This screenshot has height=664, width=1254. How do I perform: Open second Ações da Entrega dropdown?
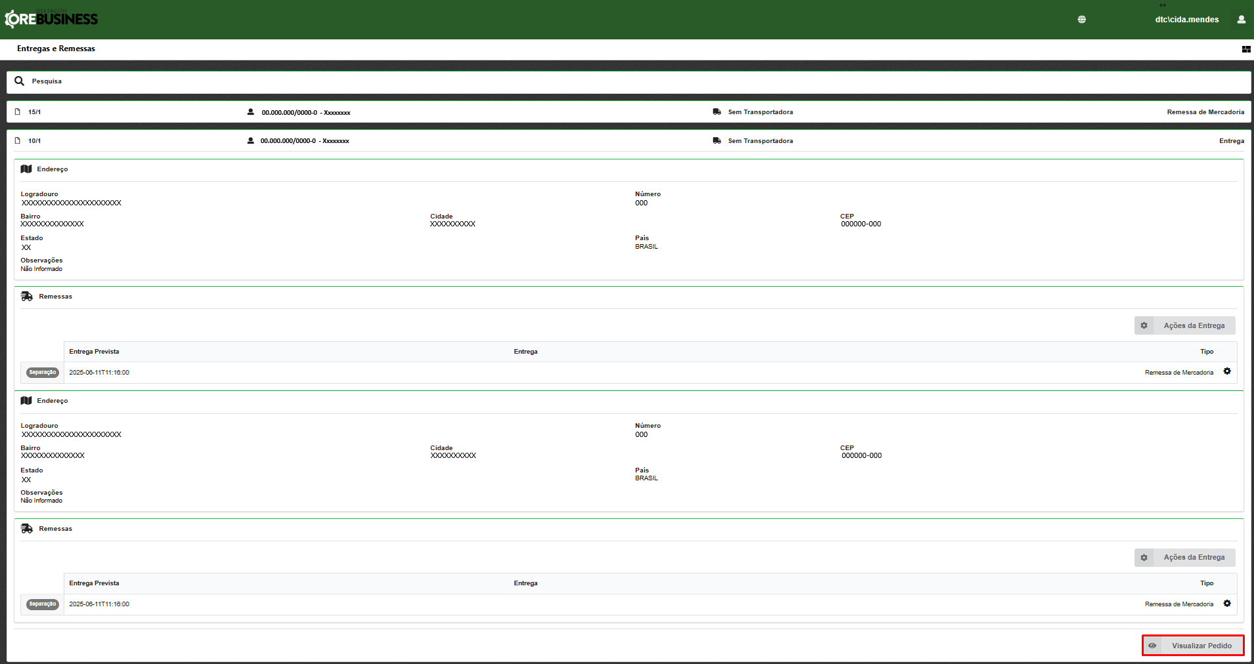pos(1184,558)
